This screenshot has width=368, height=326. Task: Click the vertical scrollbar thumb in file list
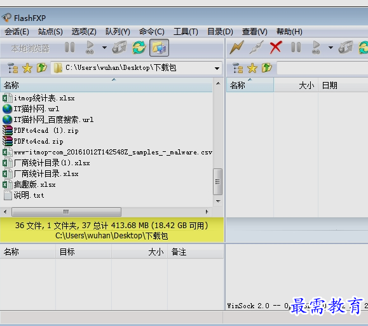point(217,182)
